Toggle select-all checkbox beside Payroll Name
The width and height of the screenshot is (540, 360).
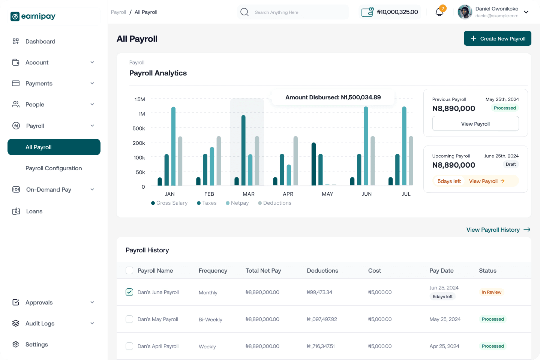[129, 270]
